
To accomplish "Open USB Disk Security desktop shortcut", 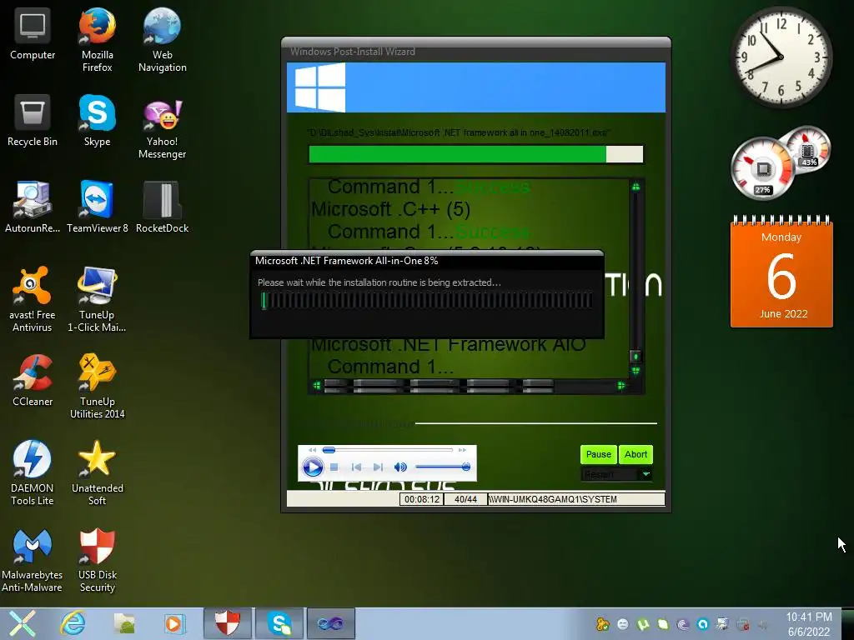I will [97, 561].
